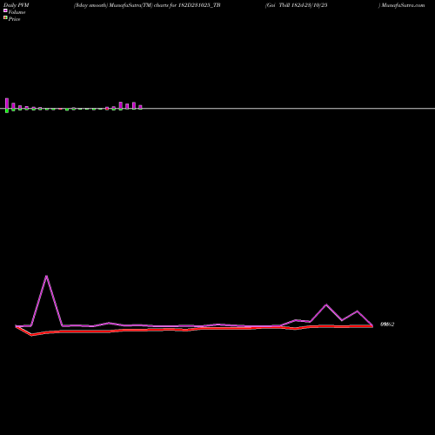Image resolution: width=435 pixels, height=435 pixels.
Task: Click the Volume legend color swatch
Action: pyautogui.click(x=5, y=10)
